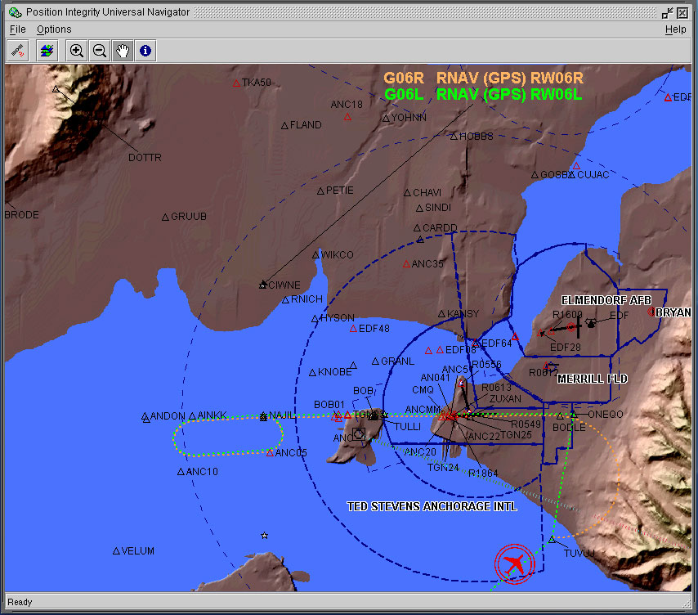Click the ZUXAN waypoint label
The height and width of the screenshot is (615, 698).
505,398
